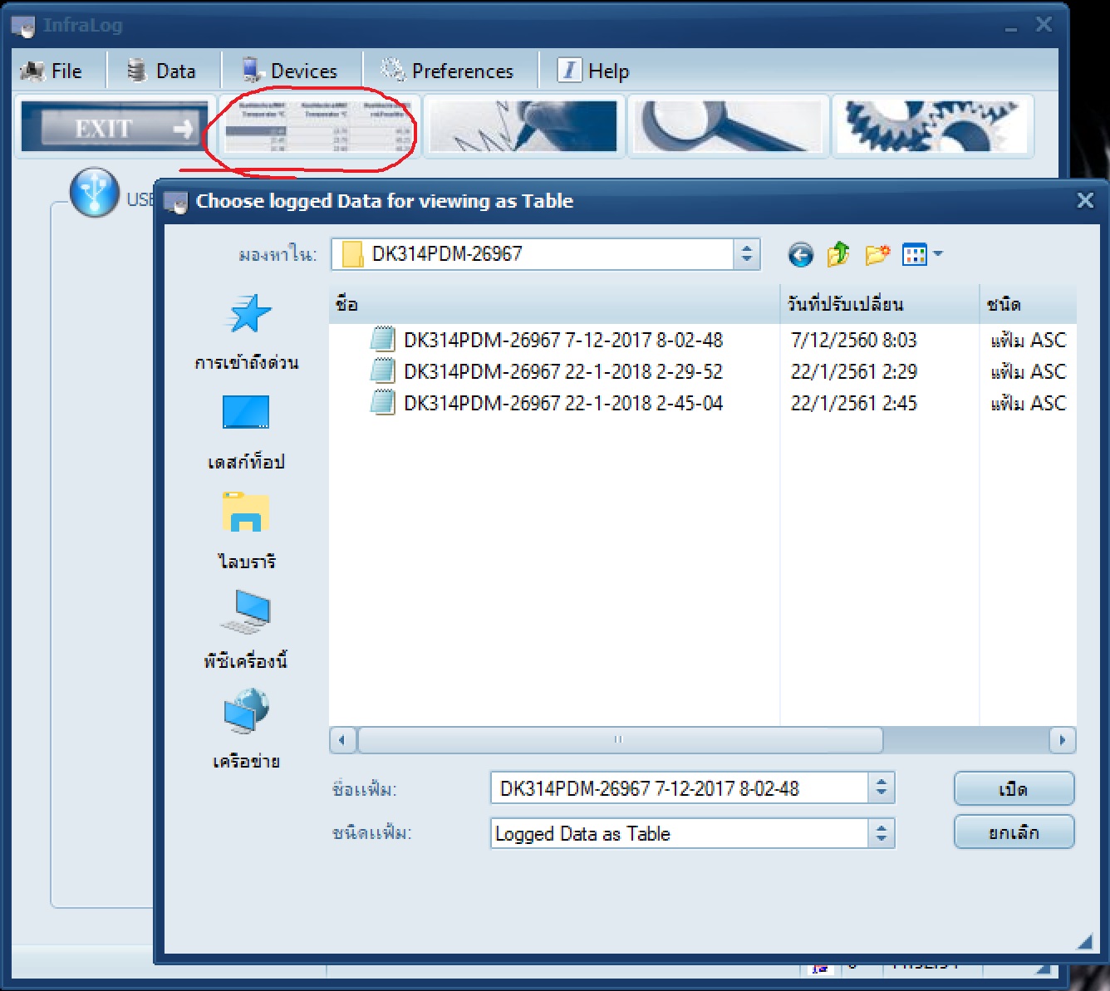Open the gears settings toolbar icon
1110x991 pixels.
coord(932,126)
